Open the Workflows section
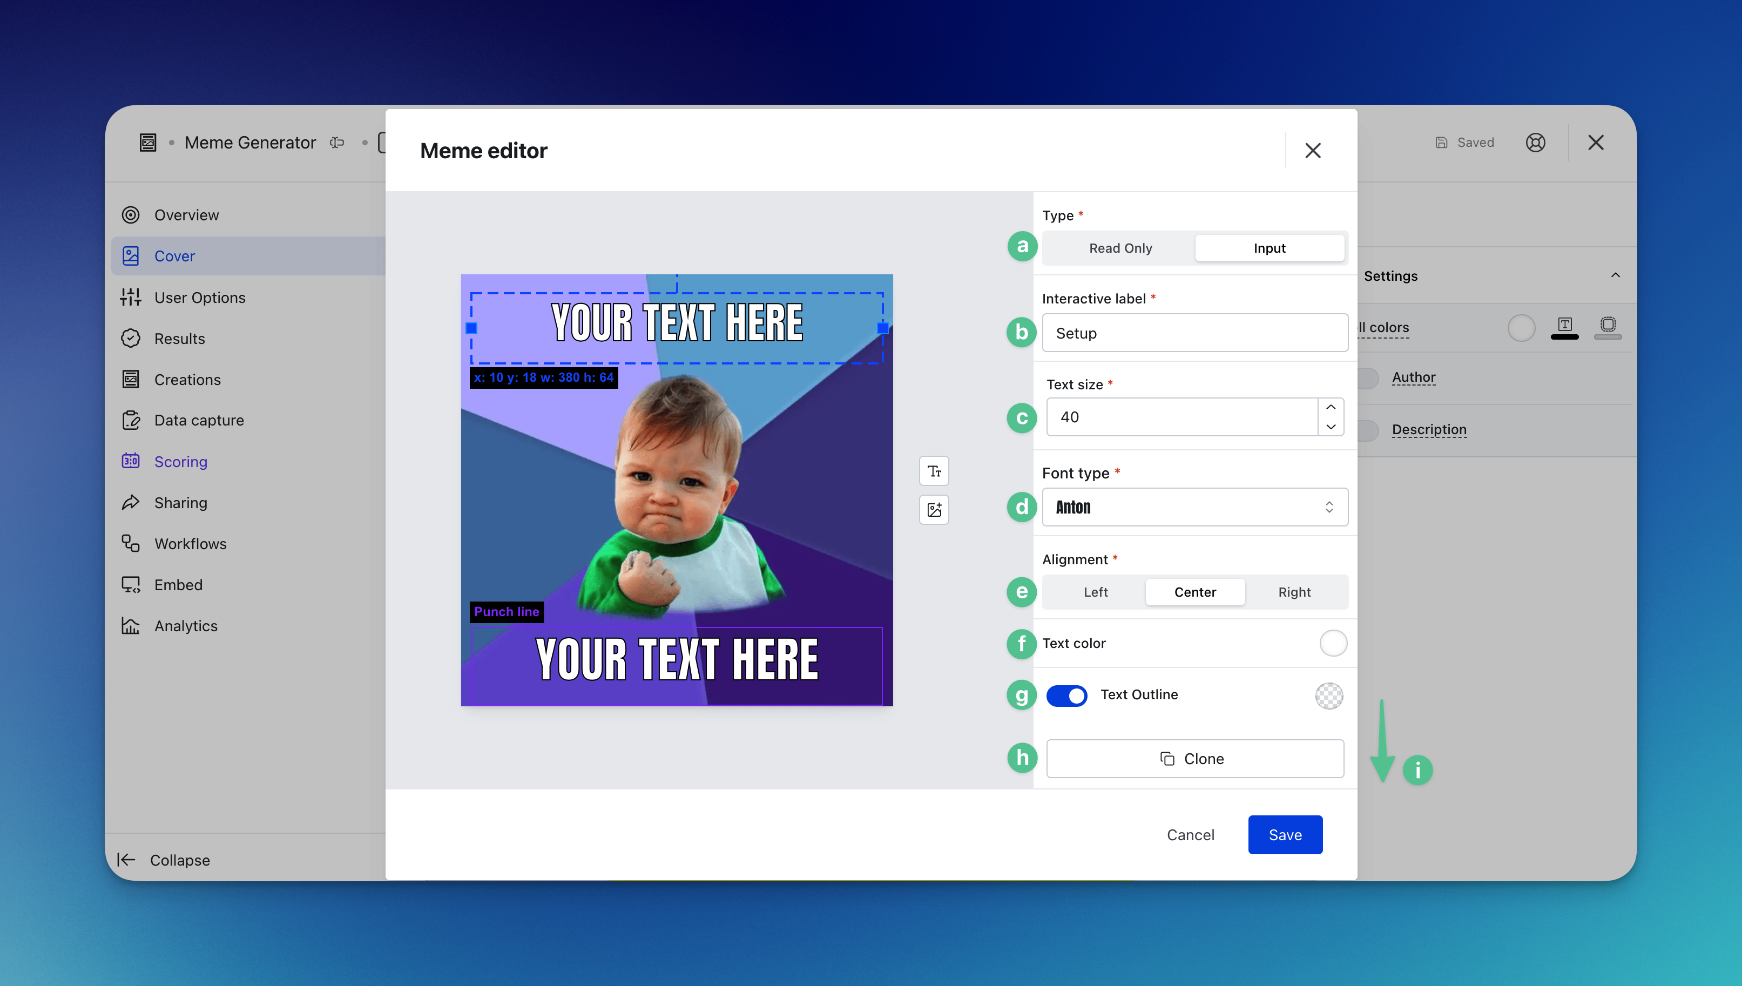 pyautogui.click(x=190, y=544)
